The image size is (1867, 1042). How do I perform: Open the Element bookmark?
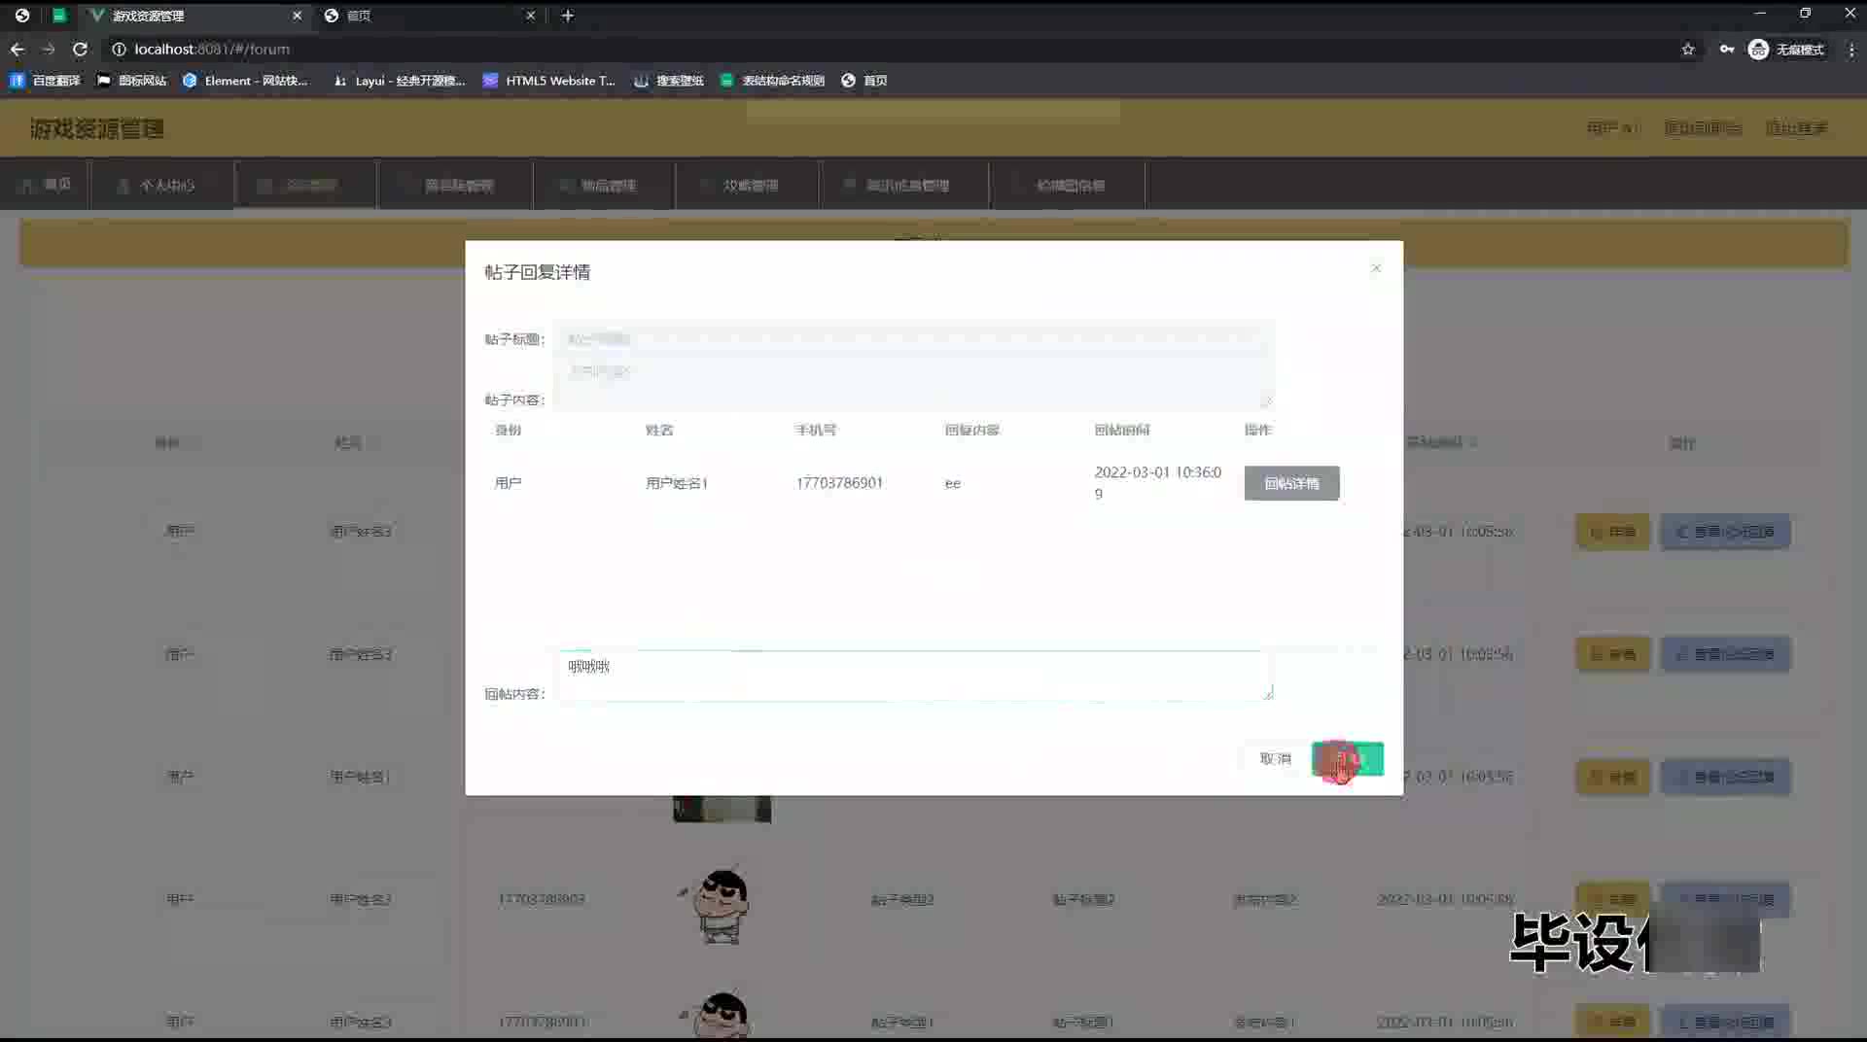(245, 81)
